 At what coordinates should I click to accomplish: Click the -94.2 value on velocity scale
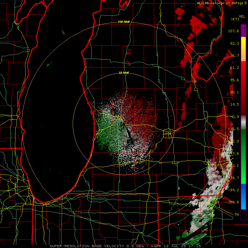click(x=233, y=190)
